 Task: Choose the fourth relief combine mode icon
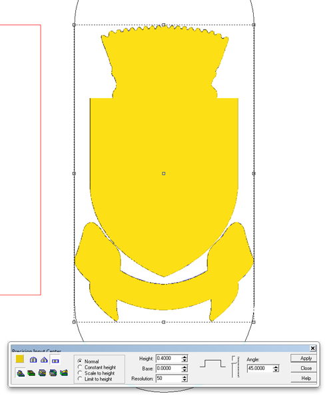coord(53,373)
